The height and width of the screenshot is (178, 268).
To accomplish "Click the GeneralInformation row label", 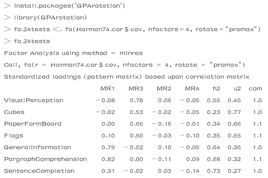I will click(x=37, y=147).
